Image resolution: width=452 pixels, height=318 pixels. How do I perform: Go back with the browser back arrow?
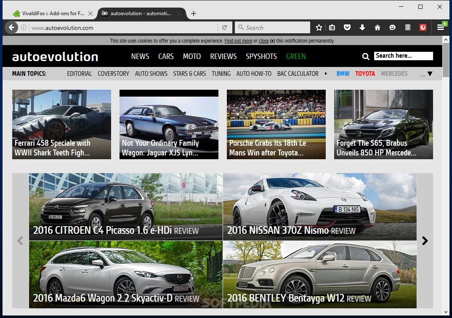(x=11, y=28)
